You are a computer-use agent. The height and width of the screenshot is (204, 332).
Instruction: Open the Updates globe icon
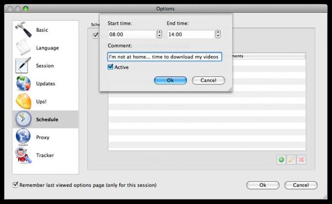tap(23, 83)
